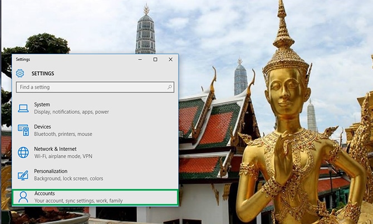The height and width of the screenshot is (224, 373).
Task: Click 'Bluetooth, printers, mouse' description text
Action: point(63,134)
